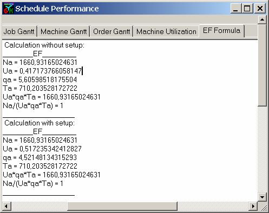The height and width of the screenshot is (213, 269).
Task: Click the 'qa = 4,52148134315293' line
Action: point(40,157)
